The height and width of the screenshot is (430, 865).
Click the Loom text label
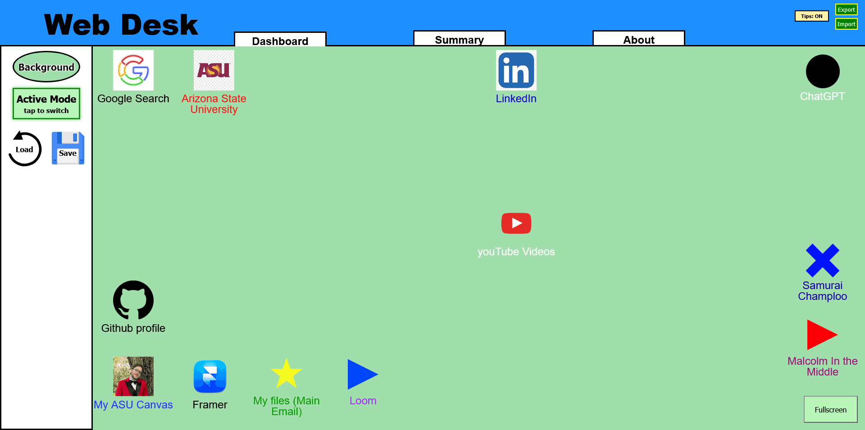point(363,401)
